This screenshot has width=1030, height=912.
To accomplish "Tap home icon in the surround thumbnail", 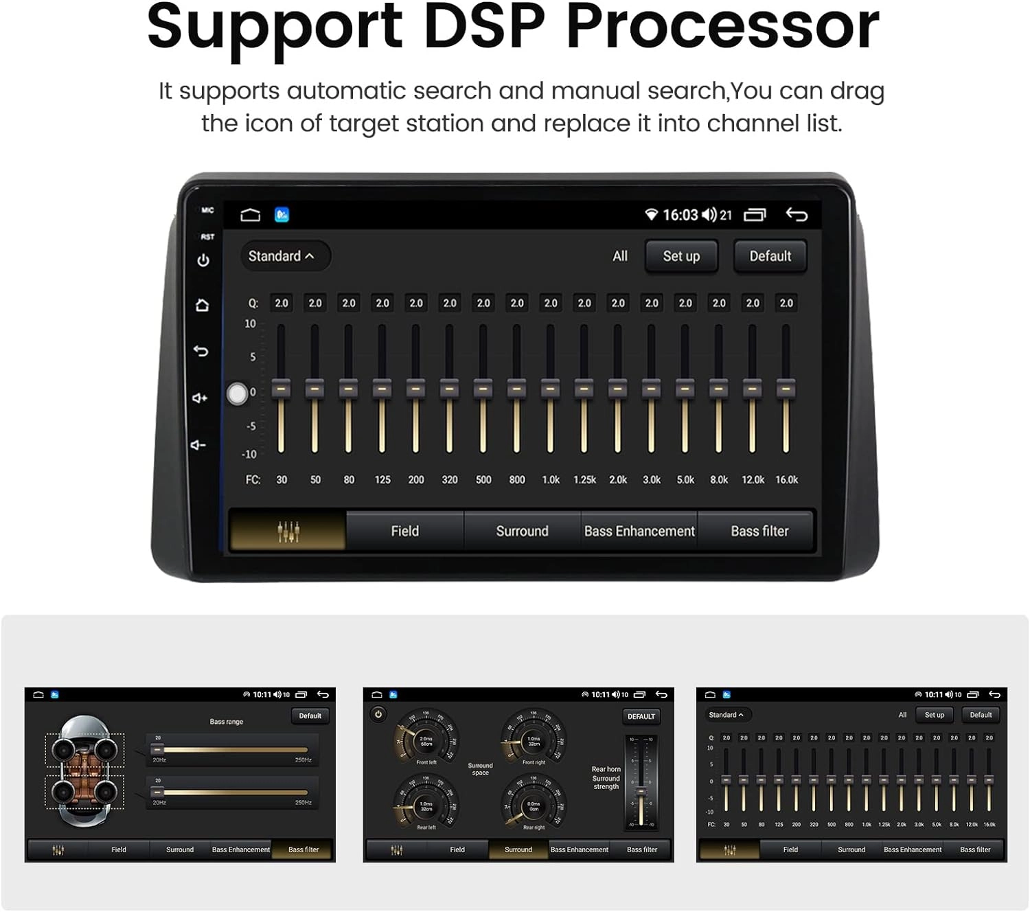I will point(377,694).
